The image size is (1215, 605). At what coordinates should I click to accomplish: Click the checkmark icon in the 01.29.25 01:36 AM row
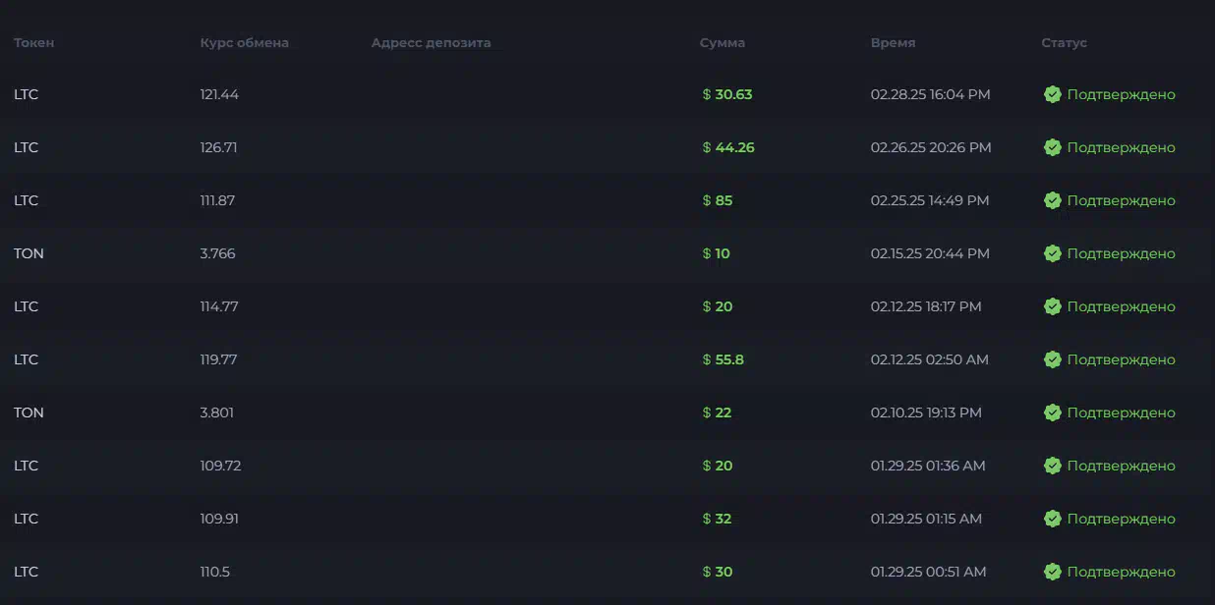point(1052,466)
